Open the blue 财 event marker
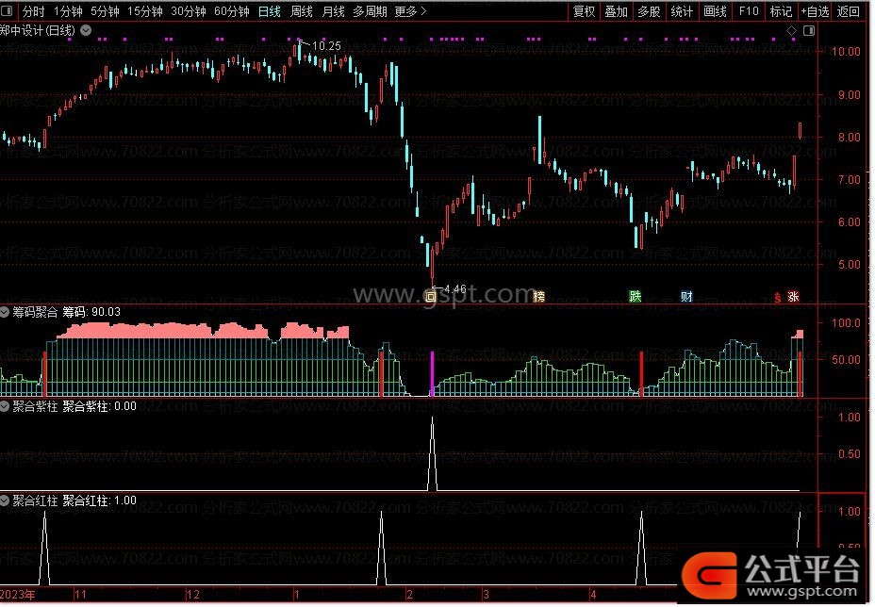Screen dimensions: 875x607 tap(687, 296)
